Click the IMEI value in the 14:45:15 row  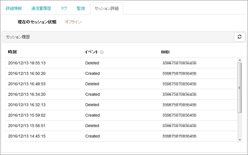[x=180, y=136]
